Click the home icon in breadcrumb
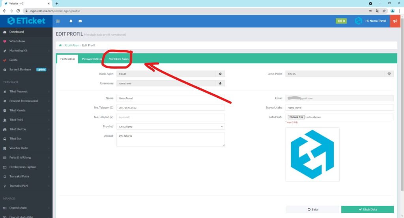 click(60, 45)
